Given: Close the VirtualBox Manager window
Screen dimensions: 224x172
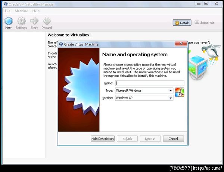Looking at the screenshot, I should point(216,4).
